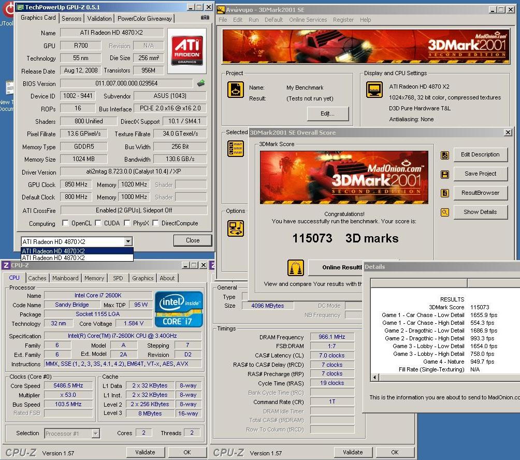Click the Show Details button
Screen dimensions: 520x460
pos(480,212)
